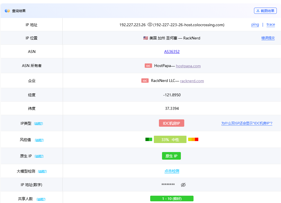
Task: Visit the racknerd.com link
Action: (192, 81)
